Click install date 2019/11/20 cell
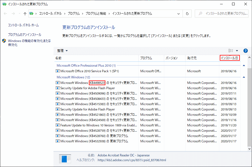This screenshot has width=252, height=167. [229, 125]
